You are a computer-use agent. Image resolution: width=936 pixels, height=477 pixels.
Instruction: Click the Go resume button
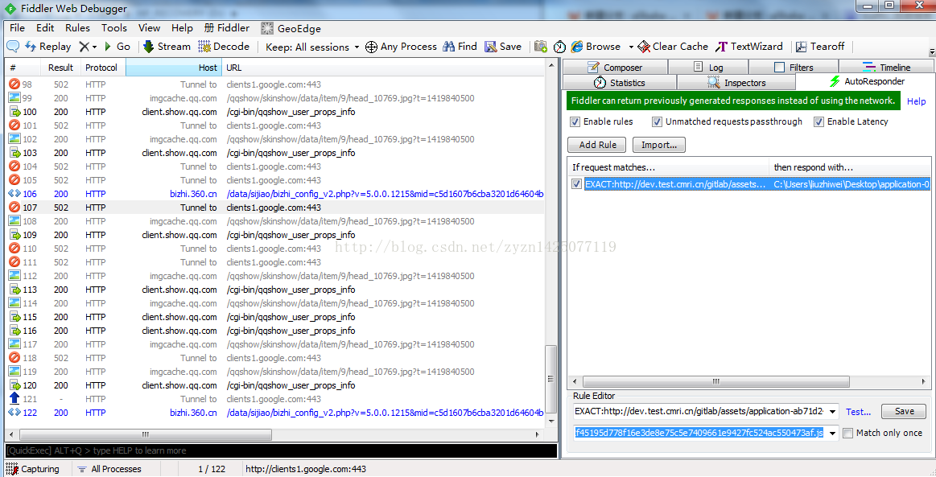117,47
